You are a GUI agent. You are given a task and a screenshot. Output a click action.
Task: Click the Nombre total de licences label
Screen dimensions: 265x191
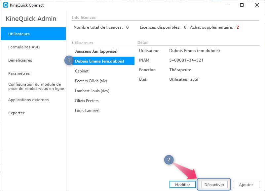click(x=98, y=27)
